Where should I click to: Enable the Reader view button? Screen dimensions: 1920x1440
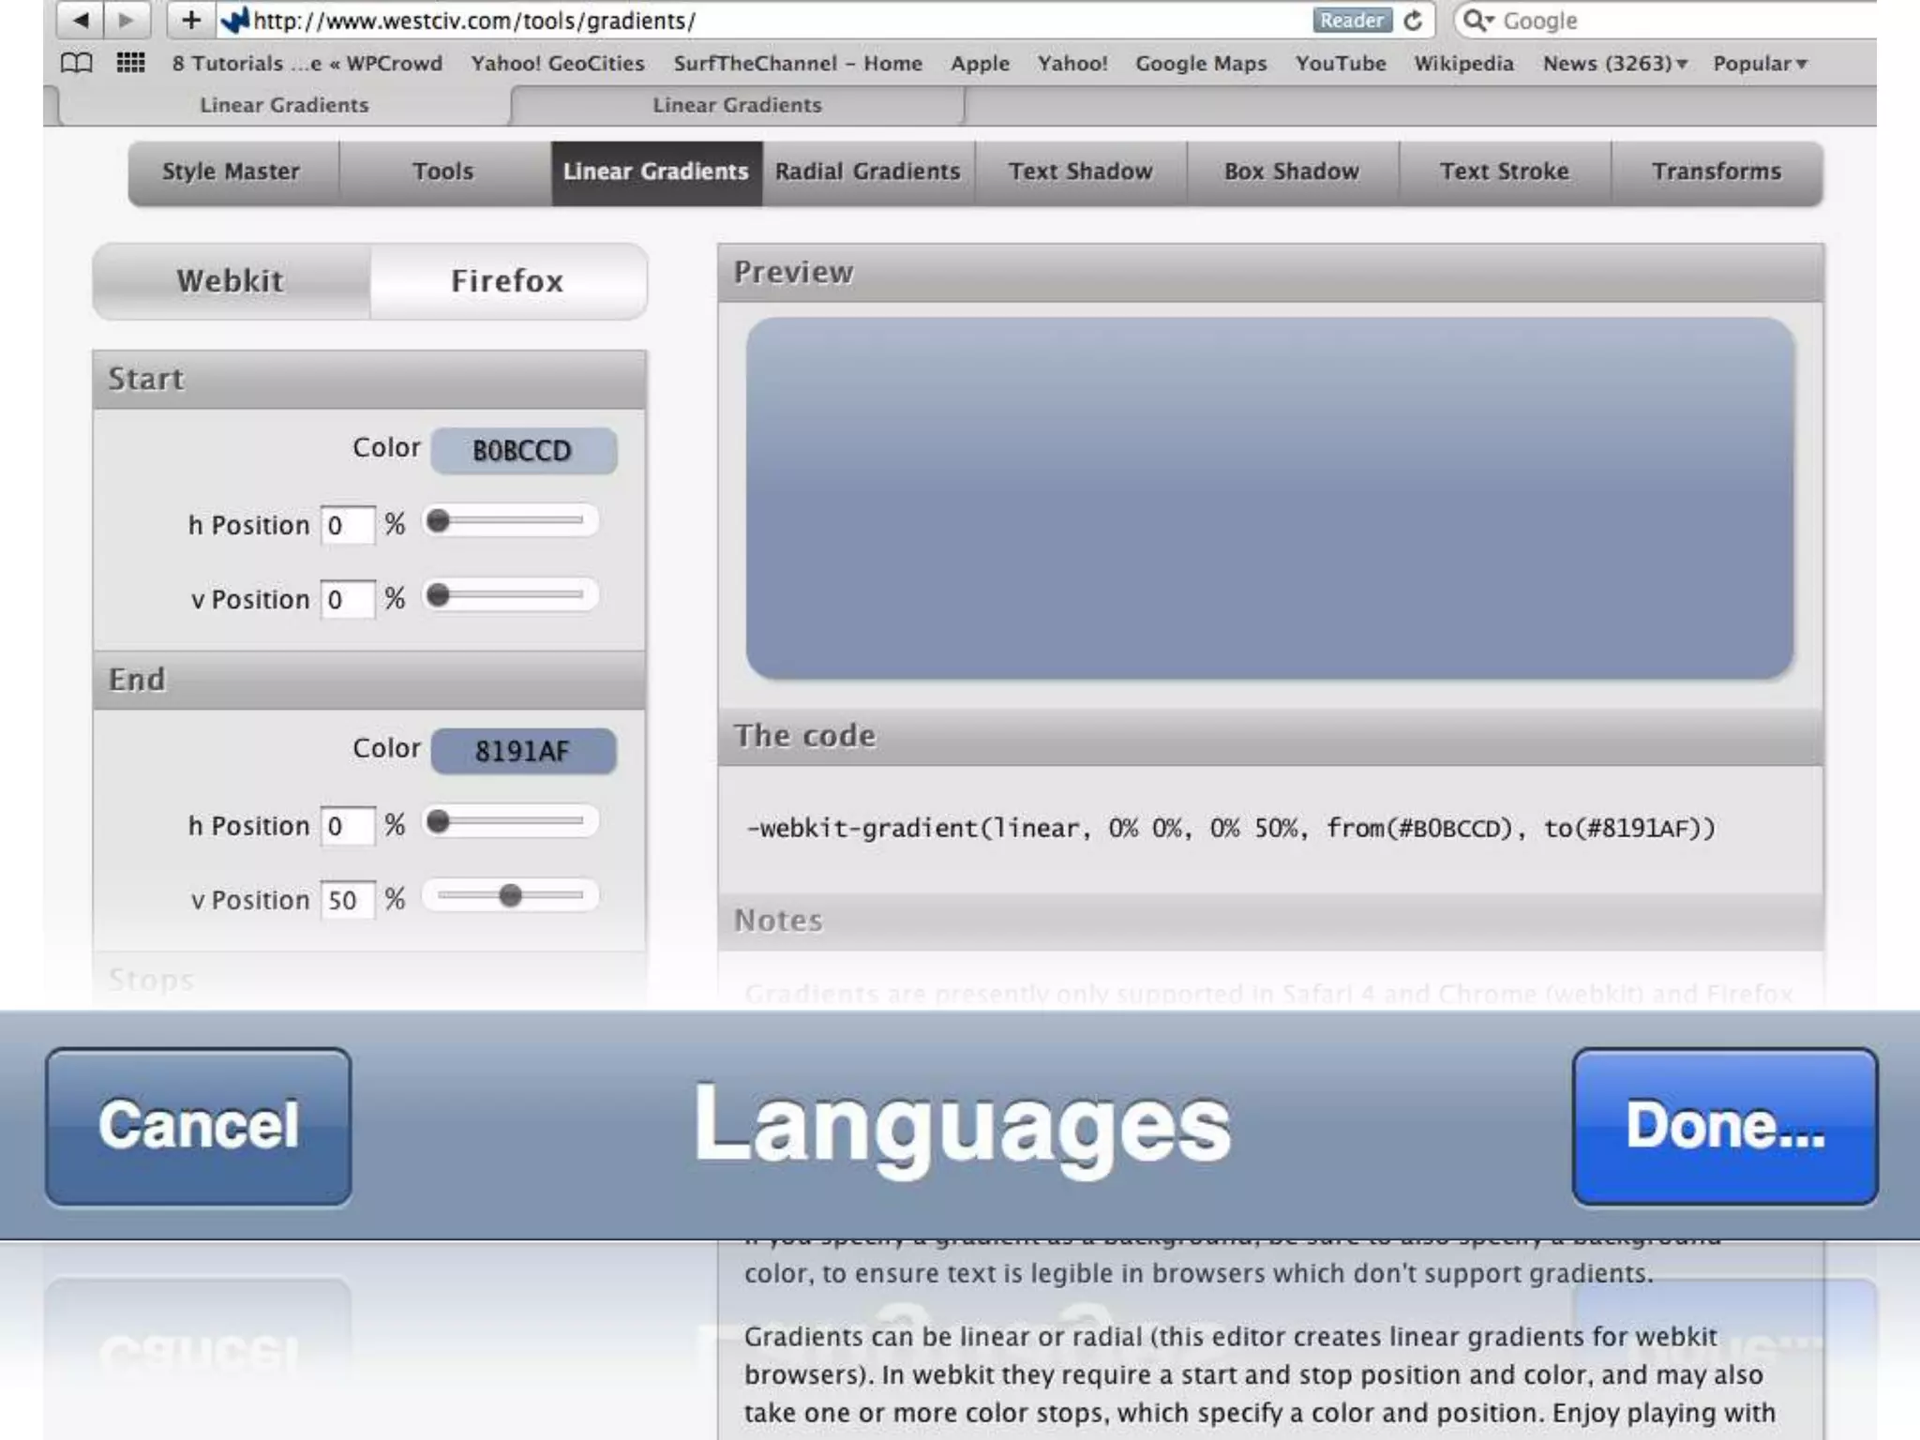[1351, 20]
